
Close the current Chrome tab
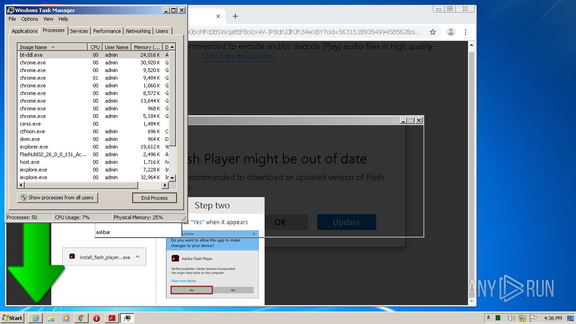218,16
